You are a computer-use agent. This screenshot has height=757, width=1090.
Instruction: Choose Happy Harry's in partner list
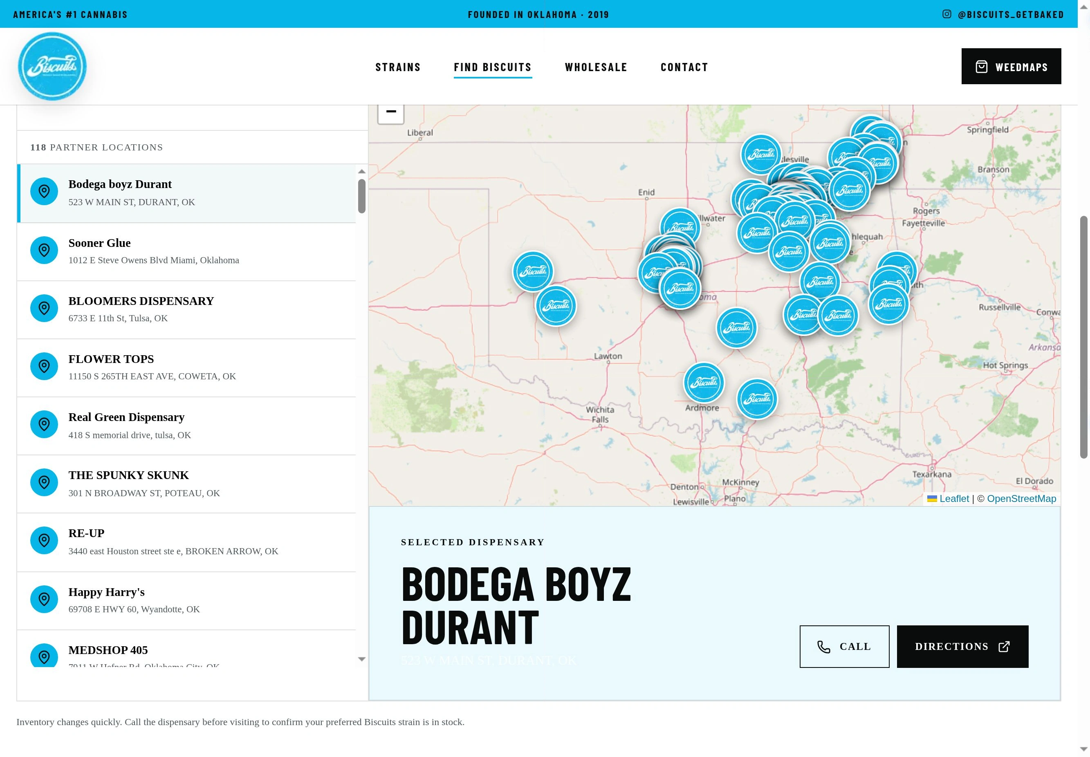tap(186, 601)
